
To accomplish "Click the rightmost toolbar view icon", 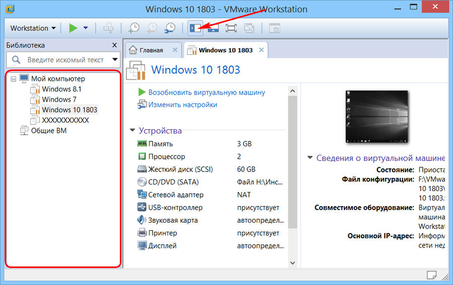I will [x=274, y=28].
